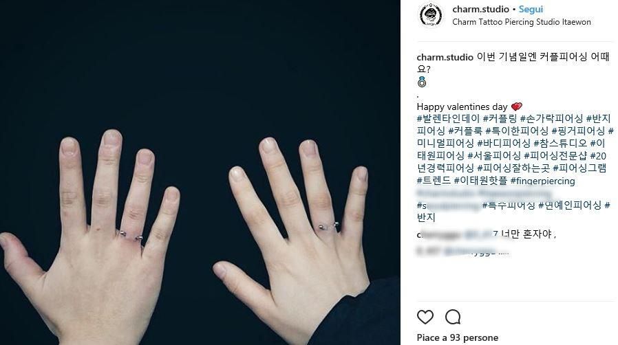
Task: Open the #트렌드 hashtag
Action: (434, 181)
